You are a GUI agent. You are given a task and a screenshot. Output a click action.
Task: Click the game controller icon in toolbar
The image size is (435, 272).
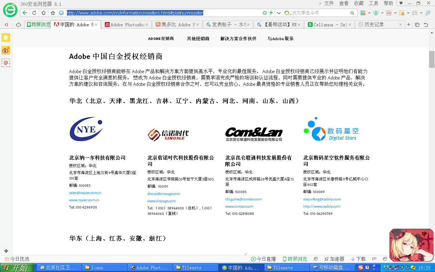click(x=415, y=13)
